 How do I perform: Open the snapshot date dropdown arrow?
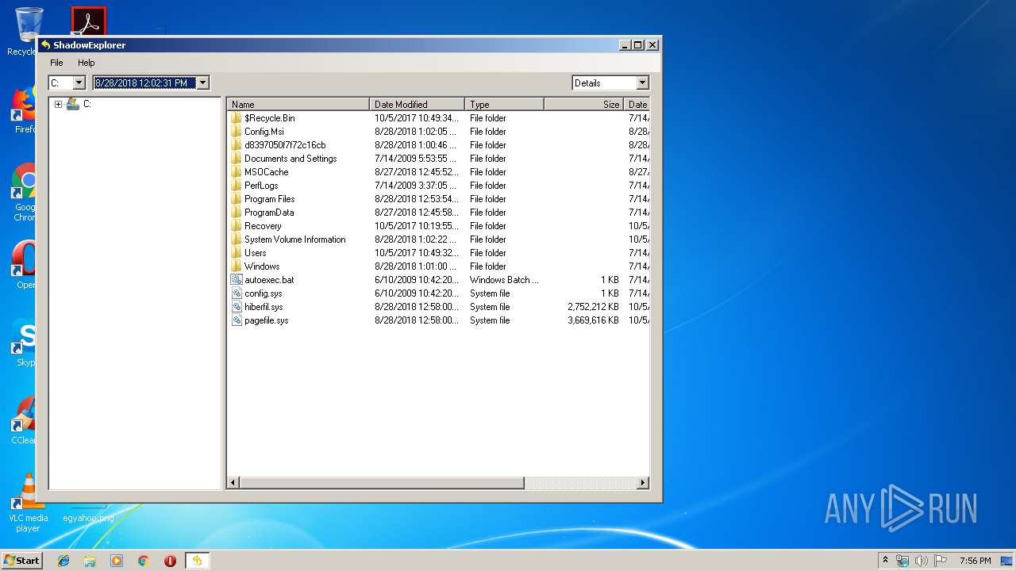click(202, 83)
